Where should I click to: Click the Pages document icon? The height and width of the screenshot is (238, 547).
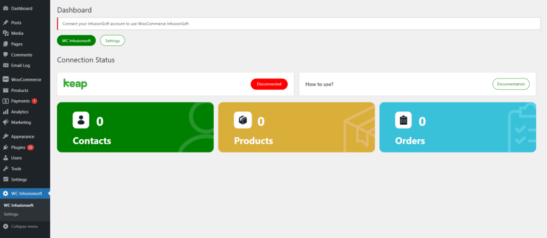5,44
